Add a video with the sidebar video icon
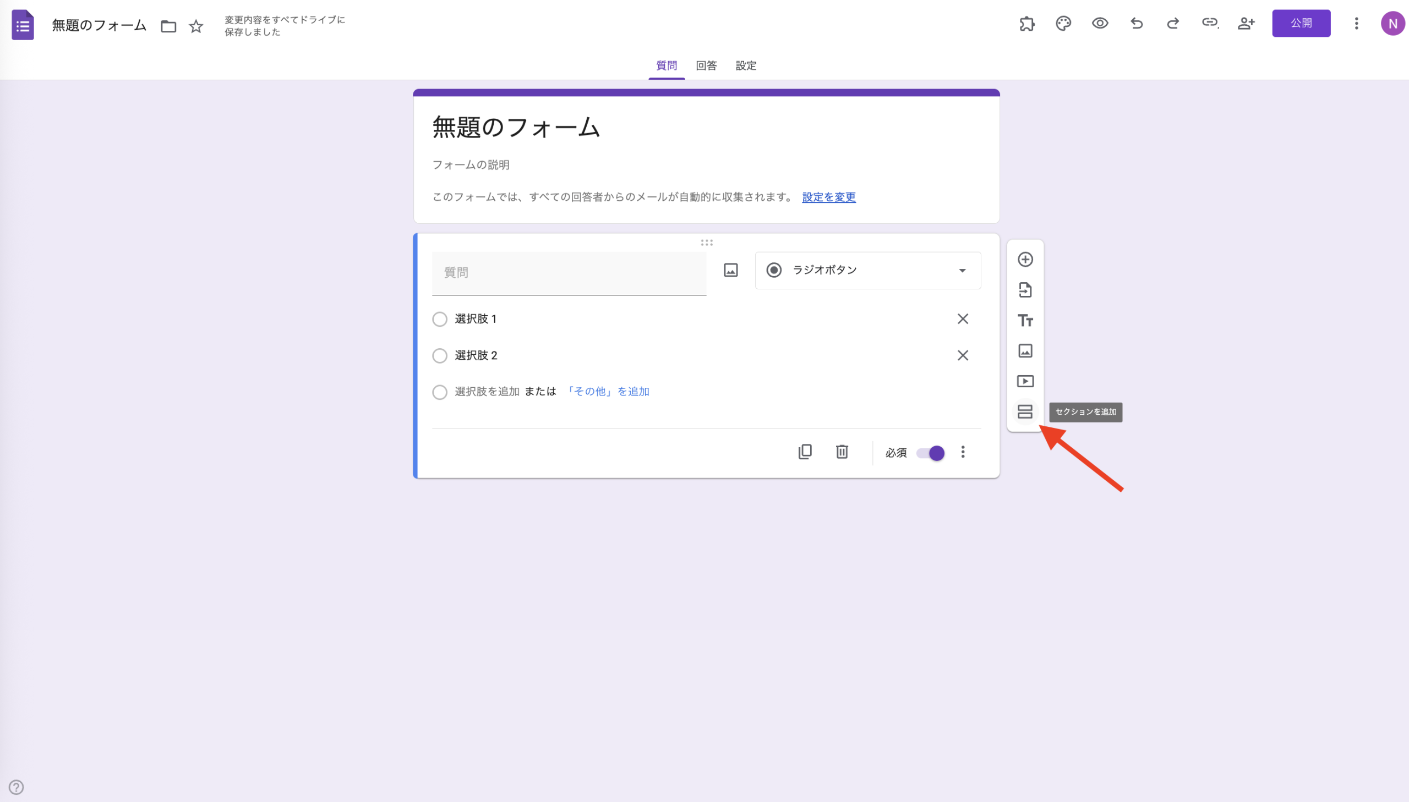This screenshot has width=1409, height=802. tap(1025, 381)
